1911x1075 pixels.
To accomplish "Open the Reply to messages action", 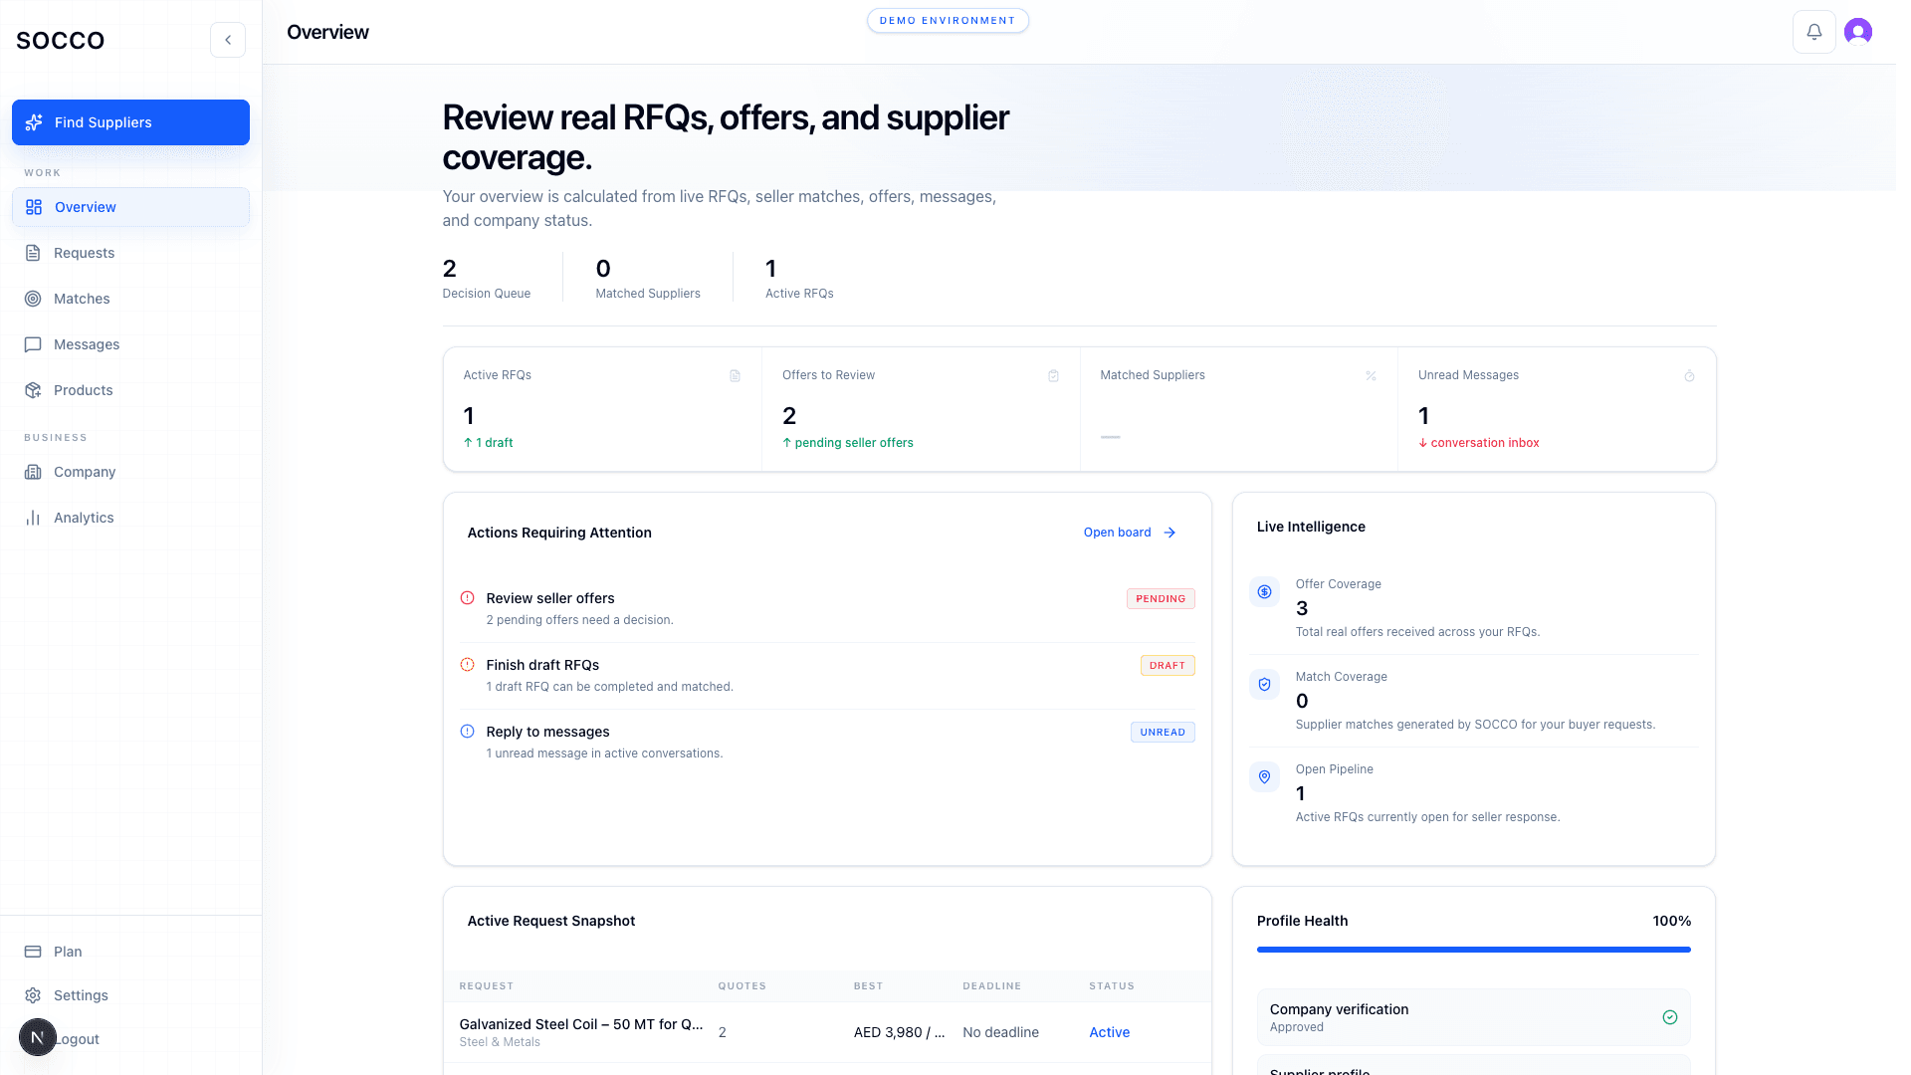I will tap(827, 742).
